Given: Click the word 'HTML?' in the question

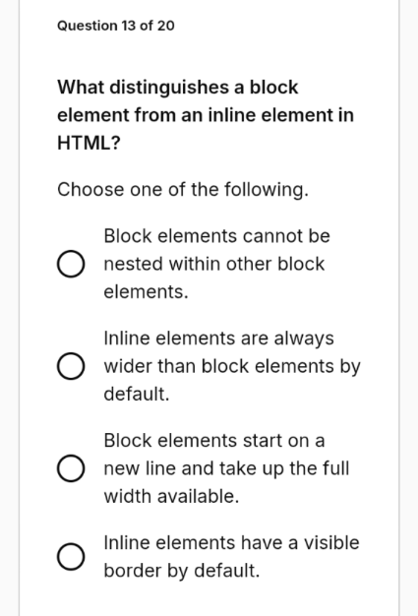Looking at the screenshot, I should pos(90,143).
